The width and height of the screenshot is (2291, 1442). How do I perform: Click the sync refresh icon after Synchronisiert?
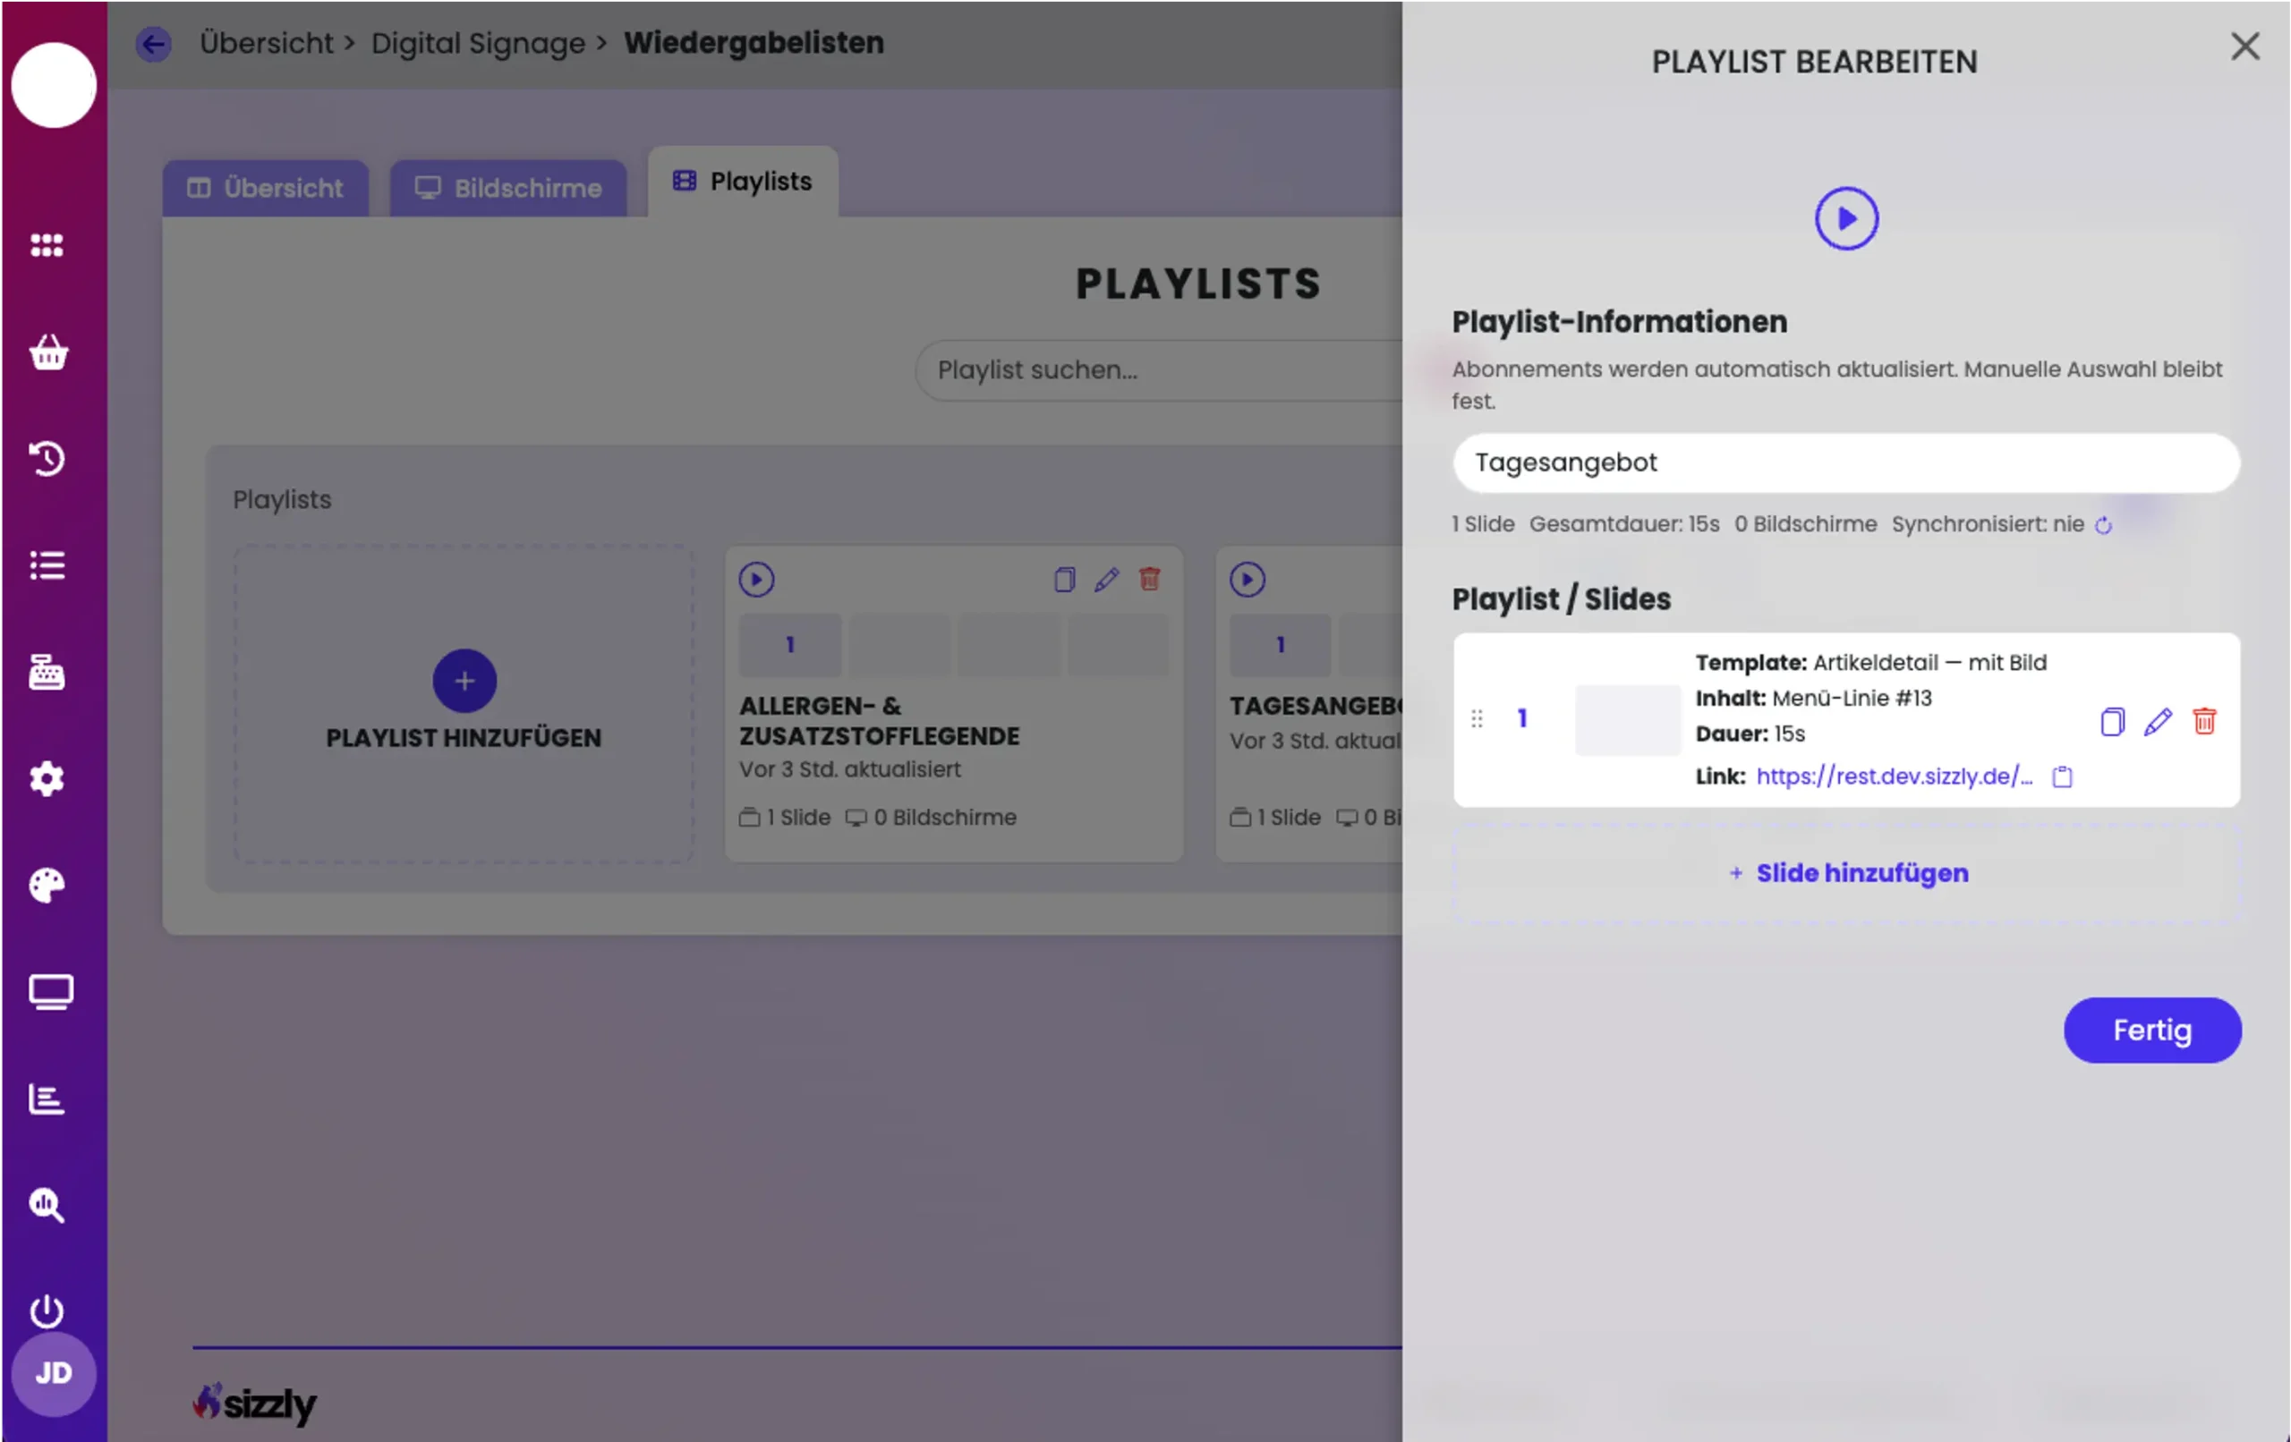(2104, 525)
